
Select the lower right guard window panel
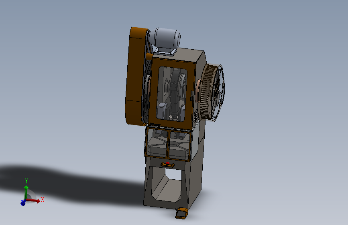tap(180, 145)
